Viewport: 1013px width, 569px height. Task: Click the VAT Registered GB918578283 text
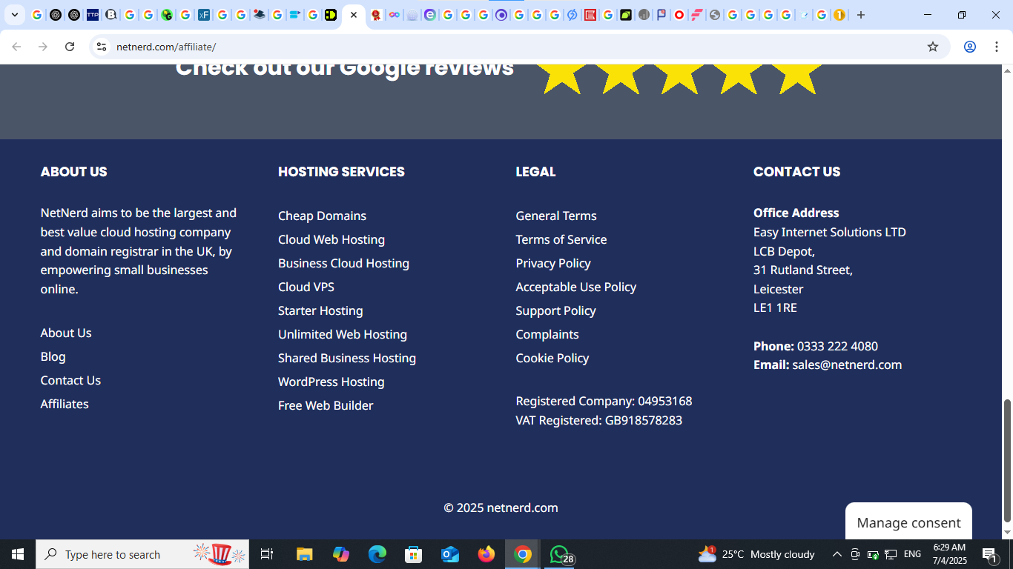click(599, 420)
